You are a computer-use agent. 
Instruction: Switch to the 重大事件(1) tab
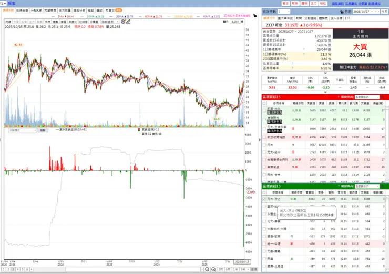(285, 18)
